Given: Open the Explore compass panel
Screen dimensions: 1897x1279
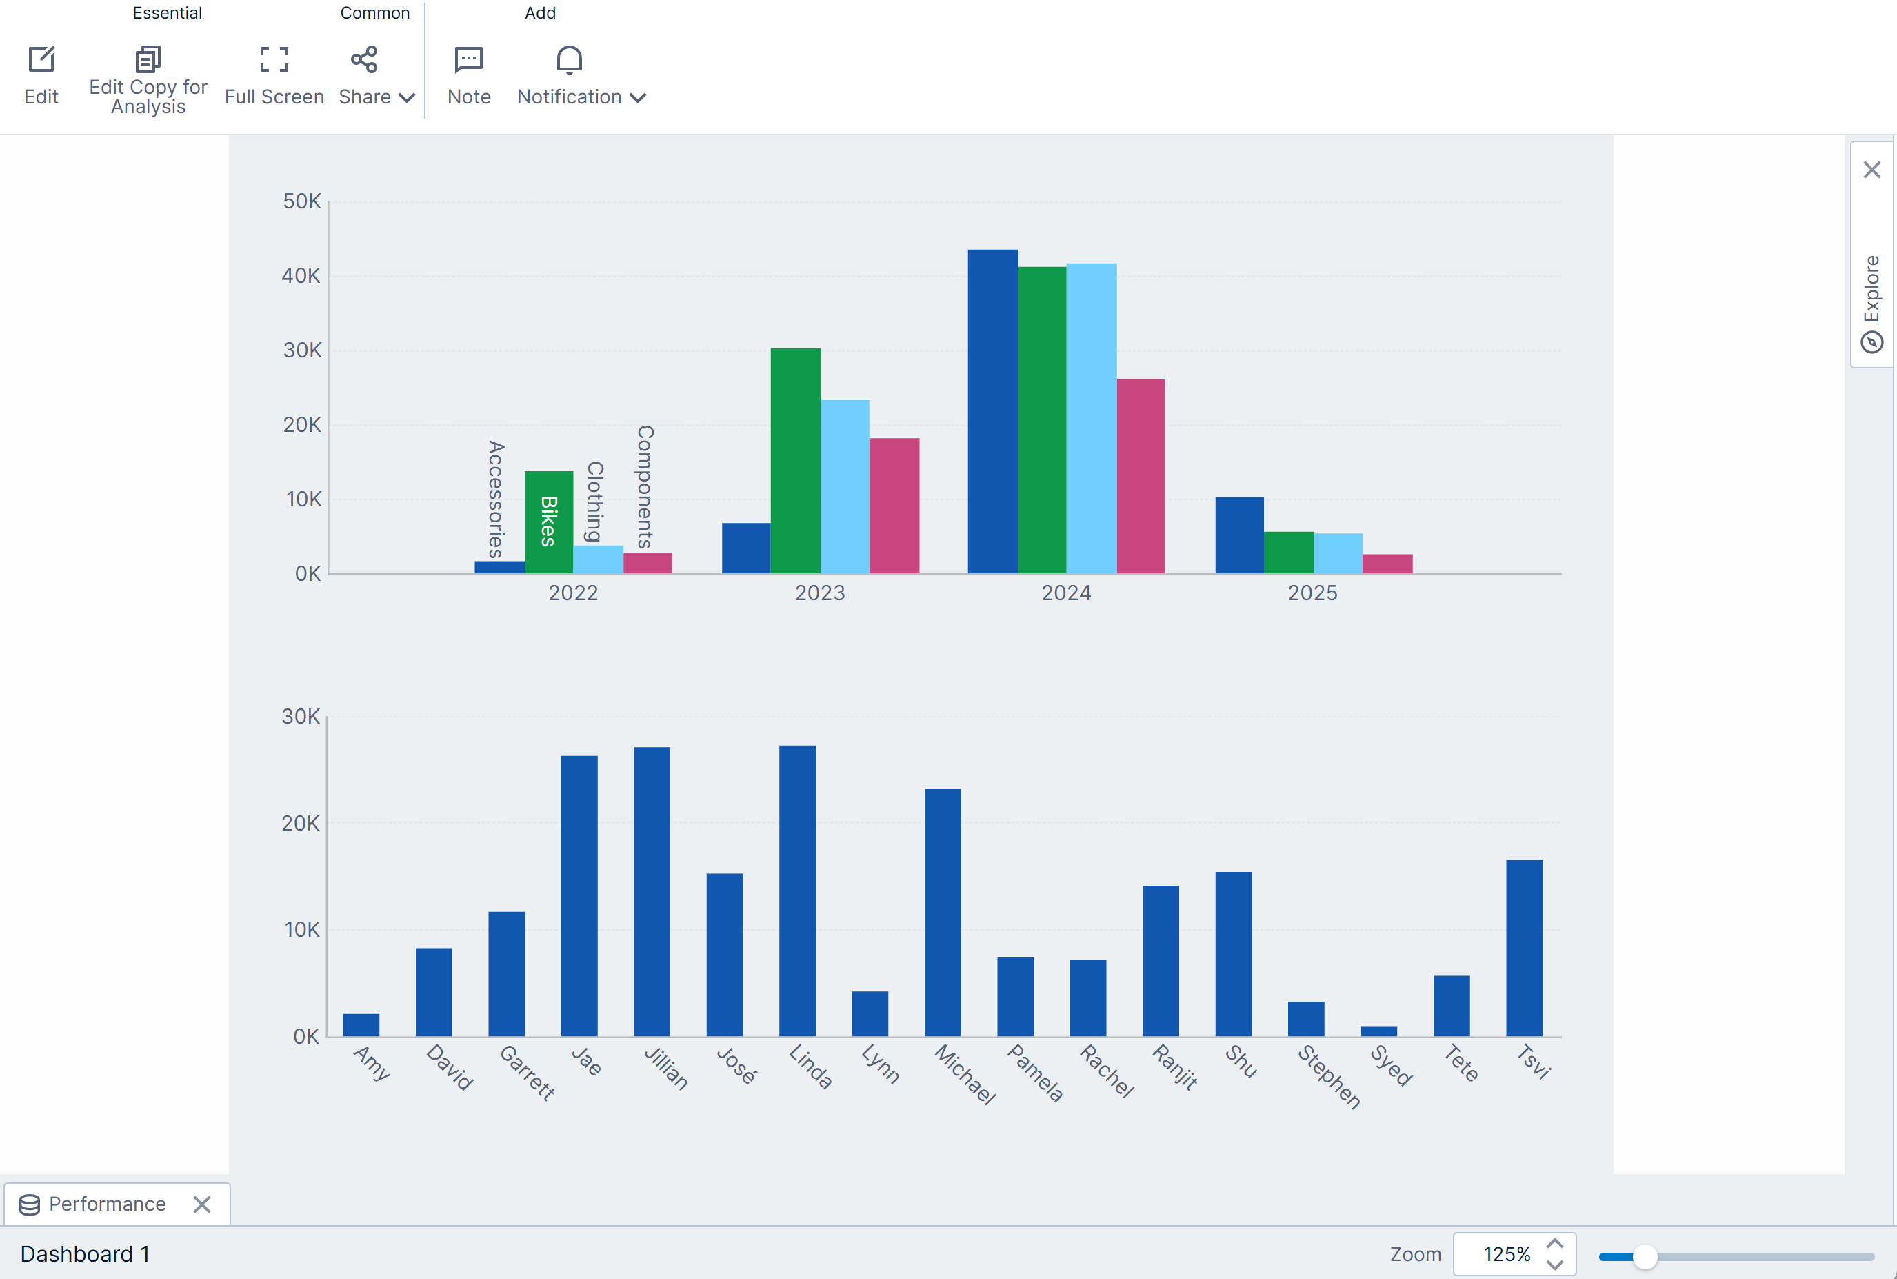Looking at the screenshot, I should pos(1871,341).
